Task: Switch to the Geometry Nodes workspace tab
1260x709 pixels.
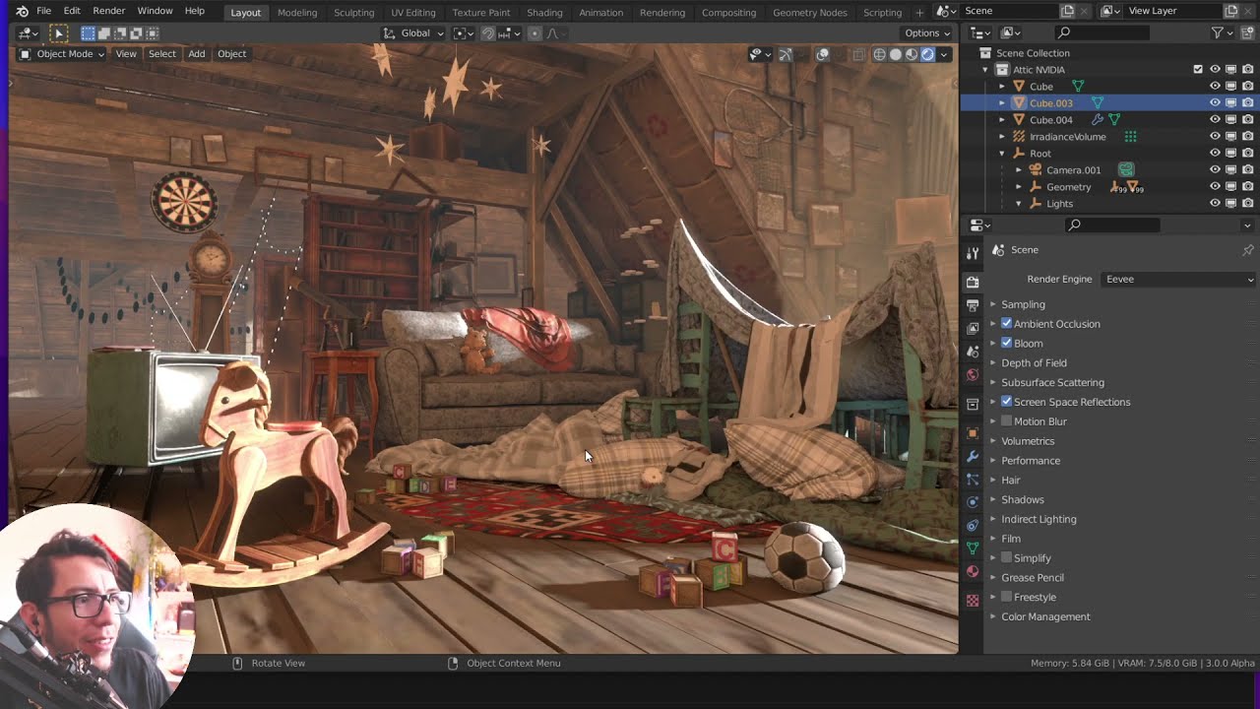Action: point(809,13)
